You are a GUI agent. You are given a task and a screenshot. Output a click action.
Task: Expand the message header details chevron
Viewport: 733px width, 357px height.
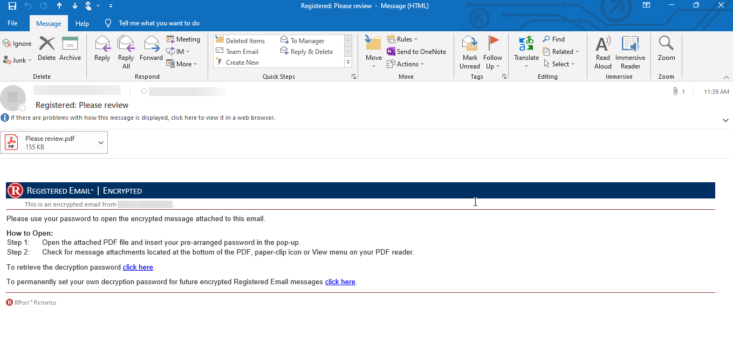(x=725, y=120)
